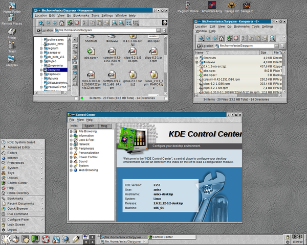The width and height of the screenshot is (307, 245).
Task: Click the Home icon in first Konqueror toolbar
Action: tap(61, 23)
